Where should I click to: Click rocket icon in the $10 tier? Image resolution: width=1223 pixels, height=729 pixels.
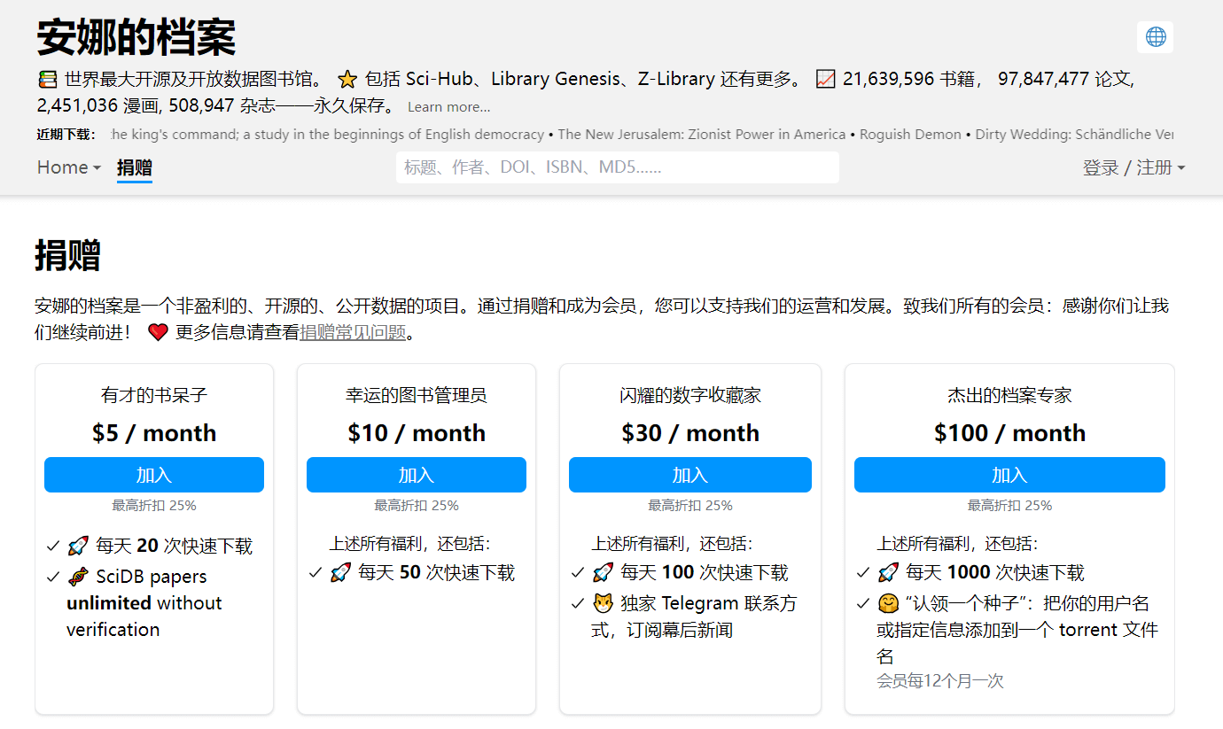[x=340, y=573]
